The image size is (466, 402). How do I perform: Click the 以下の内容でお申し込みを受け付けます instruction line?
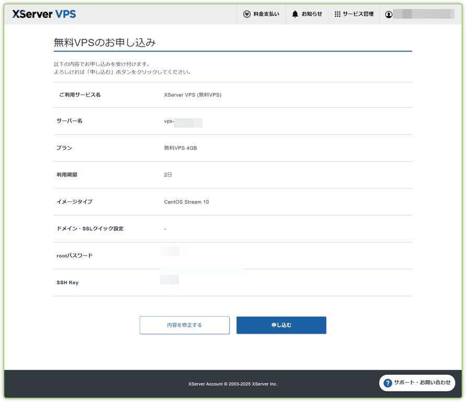(x=102, y=64)
